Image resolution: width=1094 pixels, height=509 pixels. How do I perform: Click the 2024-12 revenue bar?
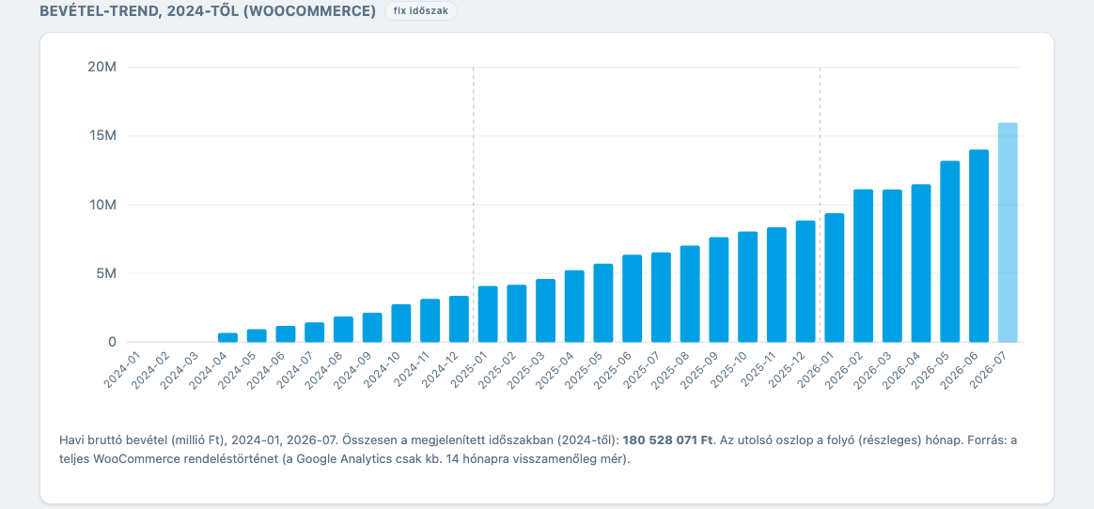click(x=459, y=319)
